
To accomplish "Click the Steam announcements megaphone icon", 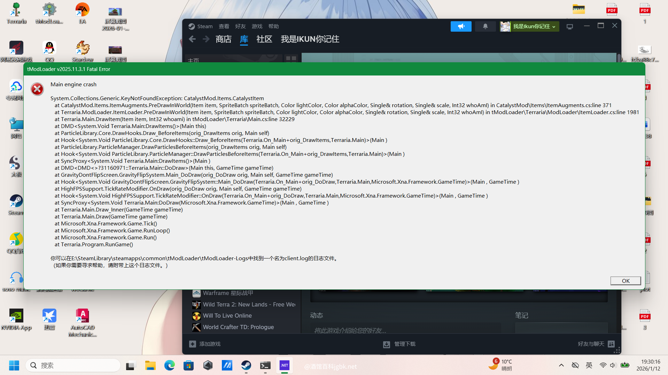I will click(461, 26).
